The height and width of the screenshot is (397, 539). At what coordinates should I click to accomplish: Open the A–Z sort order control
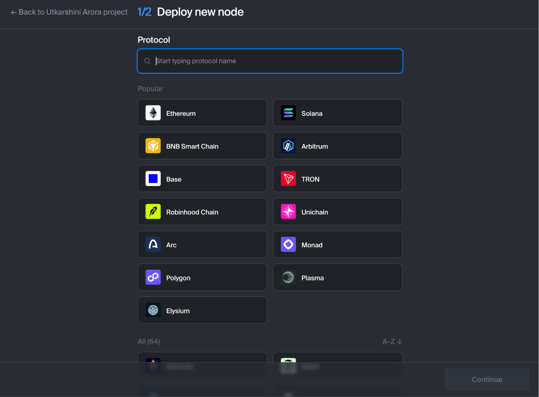(x=392, y=341)
